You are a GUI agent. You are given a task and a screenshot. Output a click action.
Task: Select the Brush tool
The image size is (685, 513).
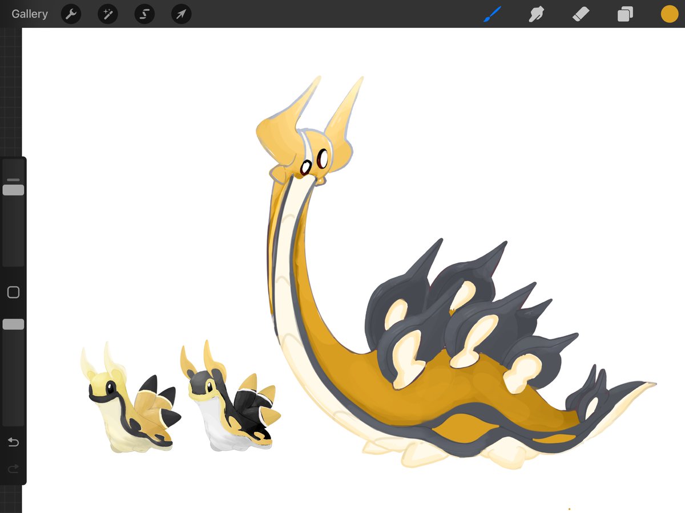point(492,14)
